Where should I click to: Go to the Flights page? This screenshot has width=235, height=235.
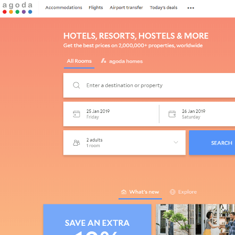tap(96, 8)
